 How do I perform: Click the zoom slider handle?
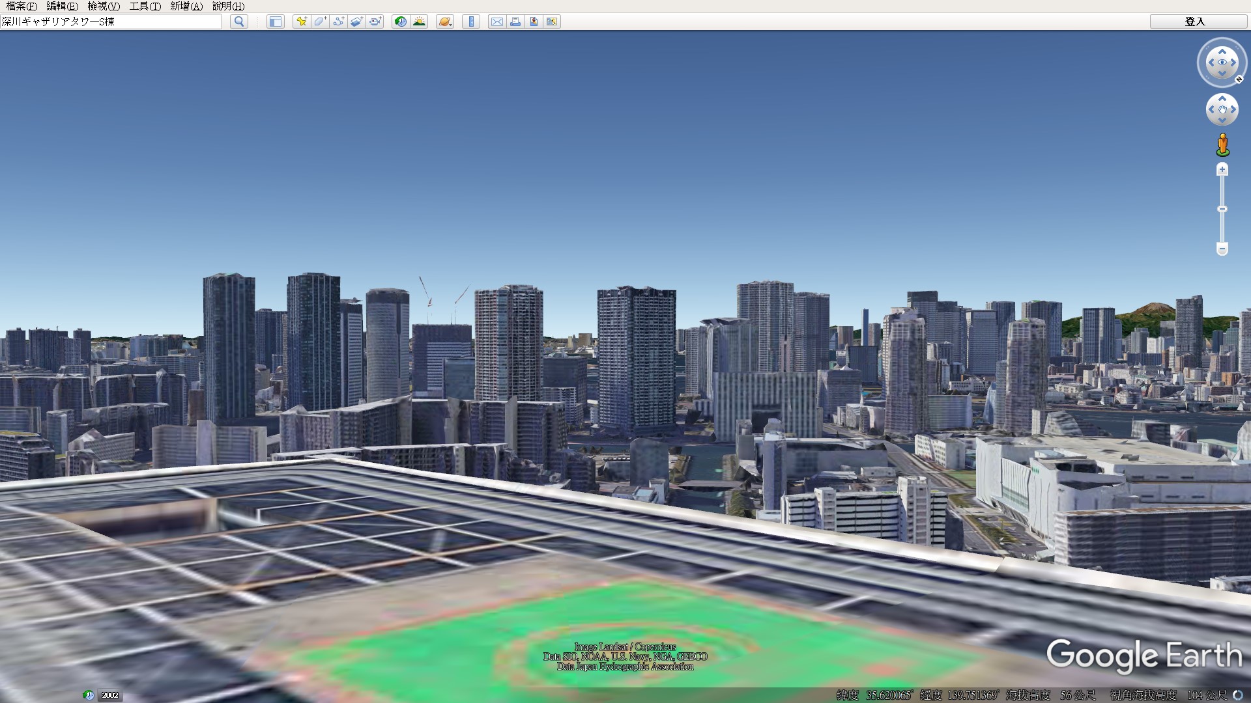pyautogui.click(x=1222, y=209)
